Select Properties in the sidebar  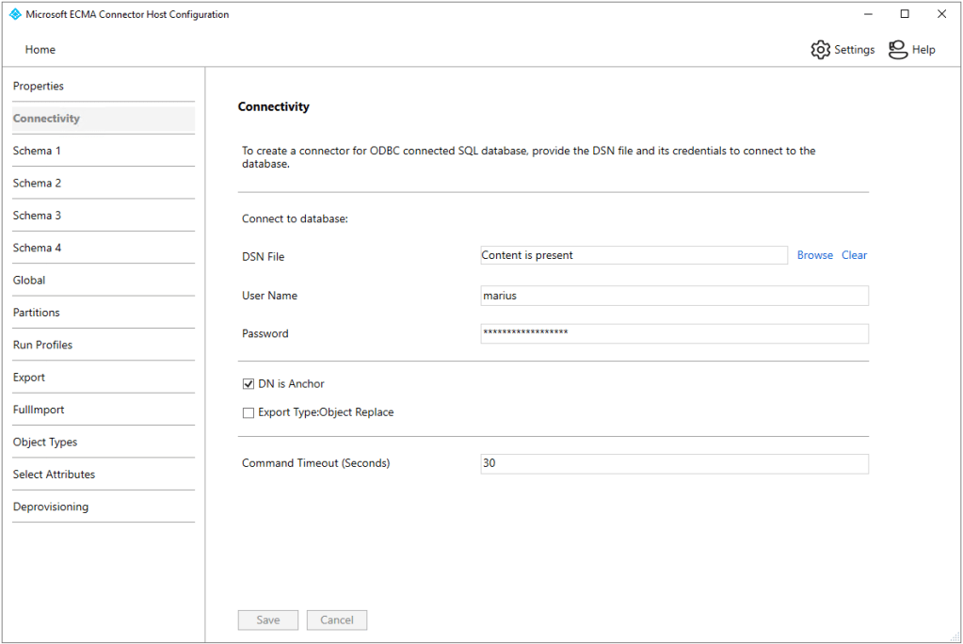click(39, 87)
